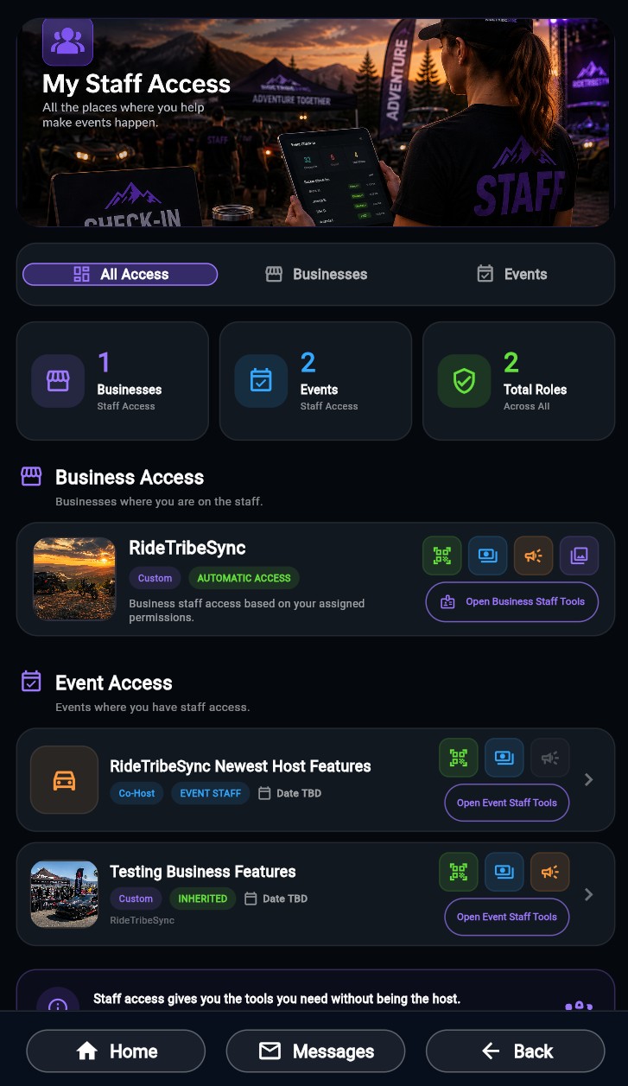Open QR scanner for Testing Business Features
The width and height of the screenshot is (628, 1086).
(x=459, y=872)
